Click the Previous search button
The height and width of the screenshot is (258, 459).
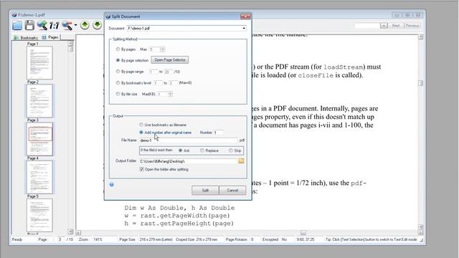[x=412, y=26]
